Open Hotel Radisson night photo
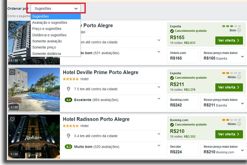 point(34,136)
